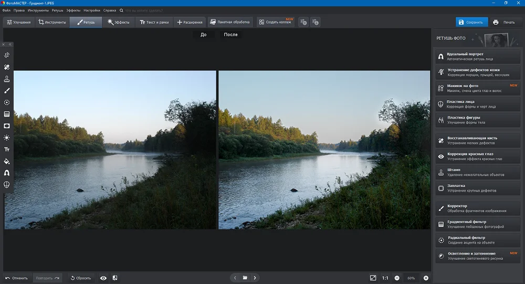Select the sun brightness icon in left toolbar
The height and width of the screenshot is (284, 525).
point(7,138)
